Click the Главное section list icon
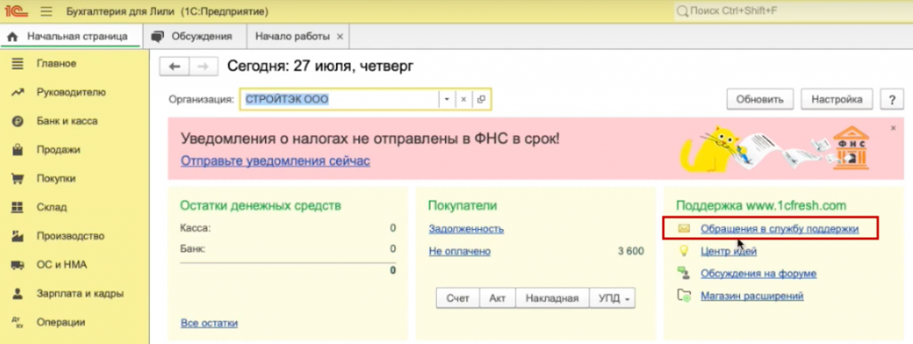This screenshot has height=344, width=913. coord(18,63)
